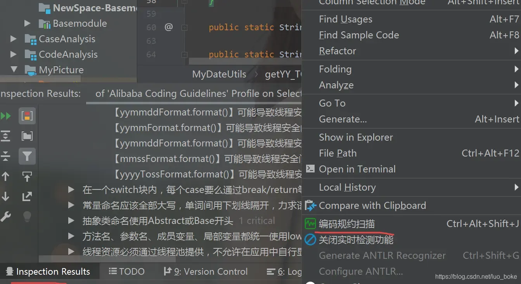The height and width of the screenshot is (284, 521).
Task: Click the autoscroll to source icon
Action: point(27,177)
